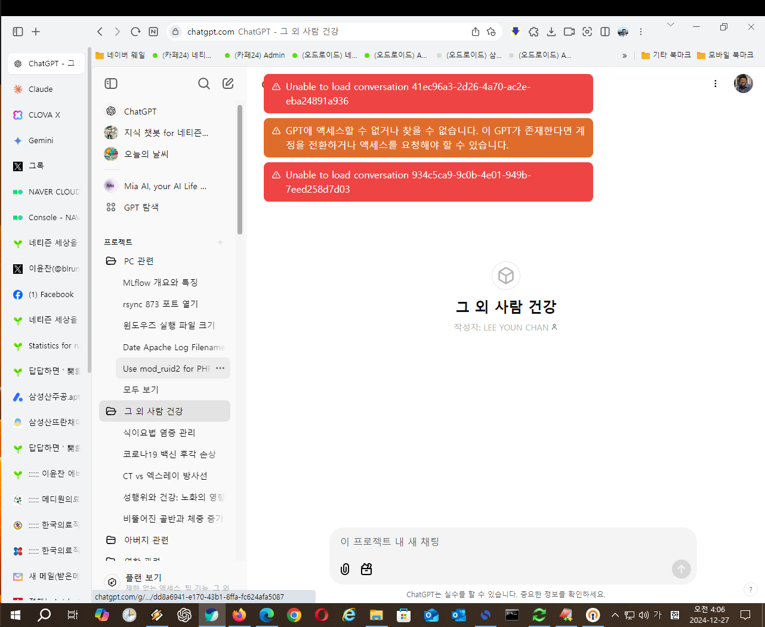Open a new browser tab with the plus
The height and width of the screenshot is (627, 765).
[36, 32]
